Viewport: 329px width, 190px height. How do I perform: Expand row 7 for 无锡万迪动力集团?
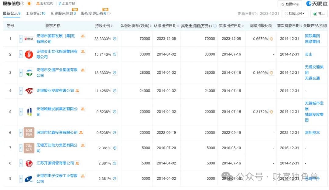[21, 148]
